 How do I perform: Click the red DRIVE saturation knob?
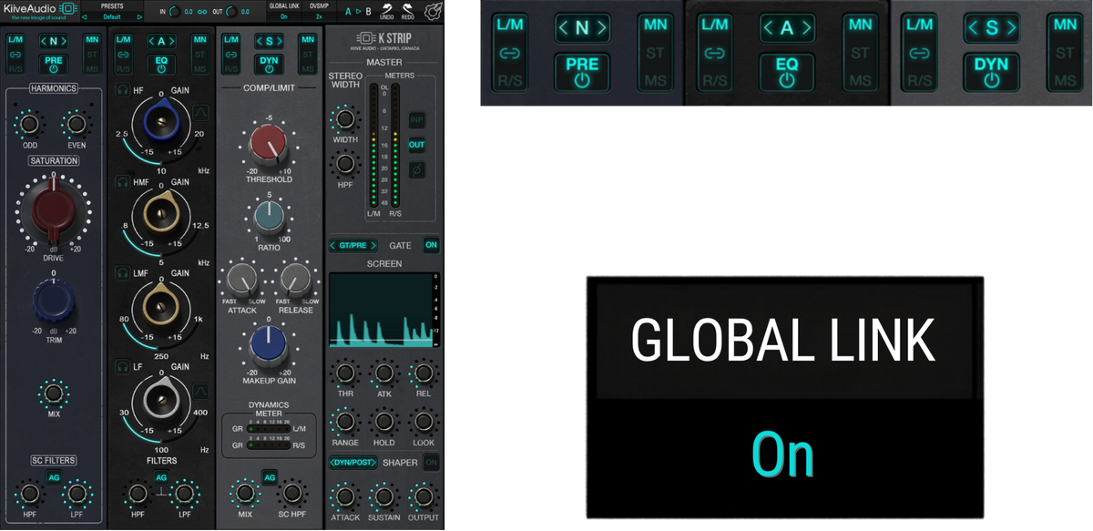[53, 210]
